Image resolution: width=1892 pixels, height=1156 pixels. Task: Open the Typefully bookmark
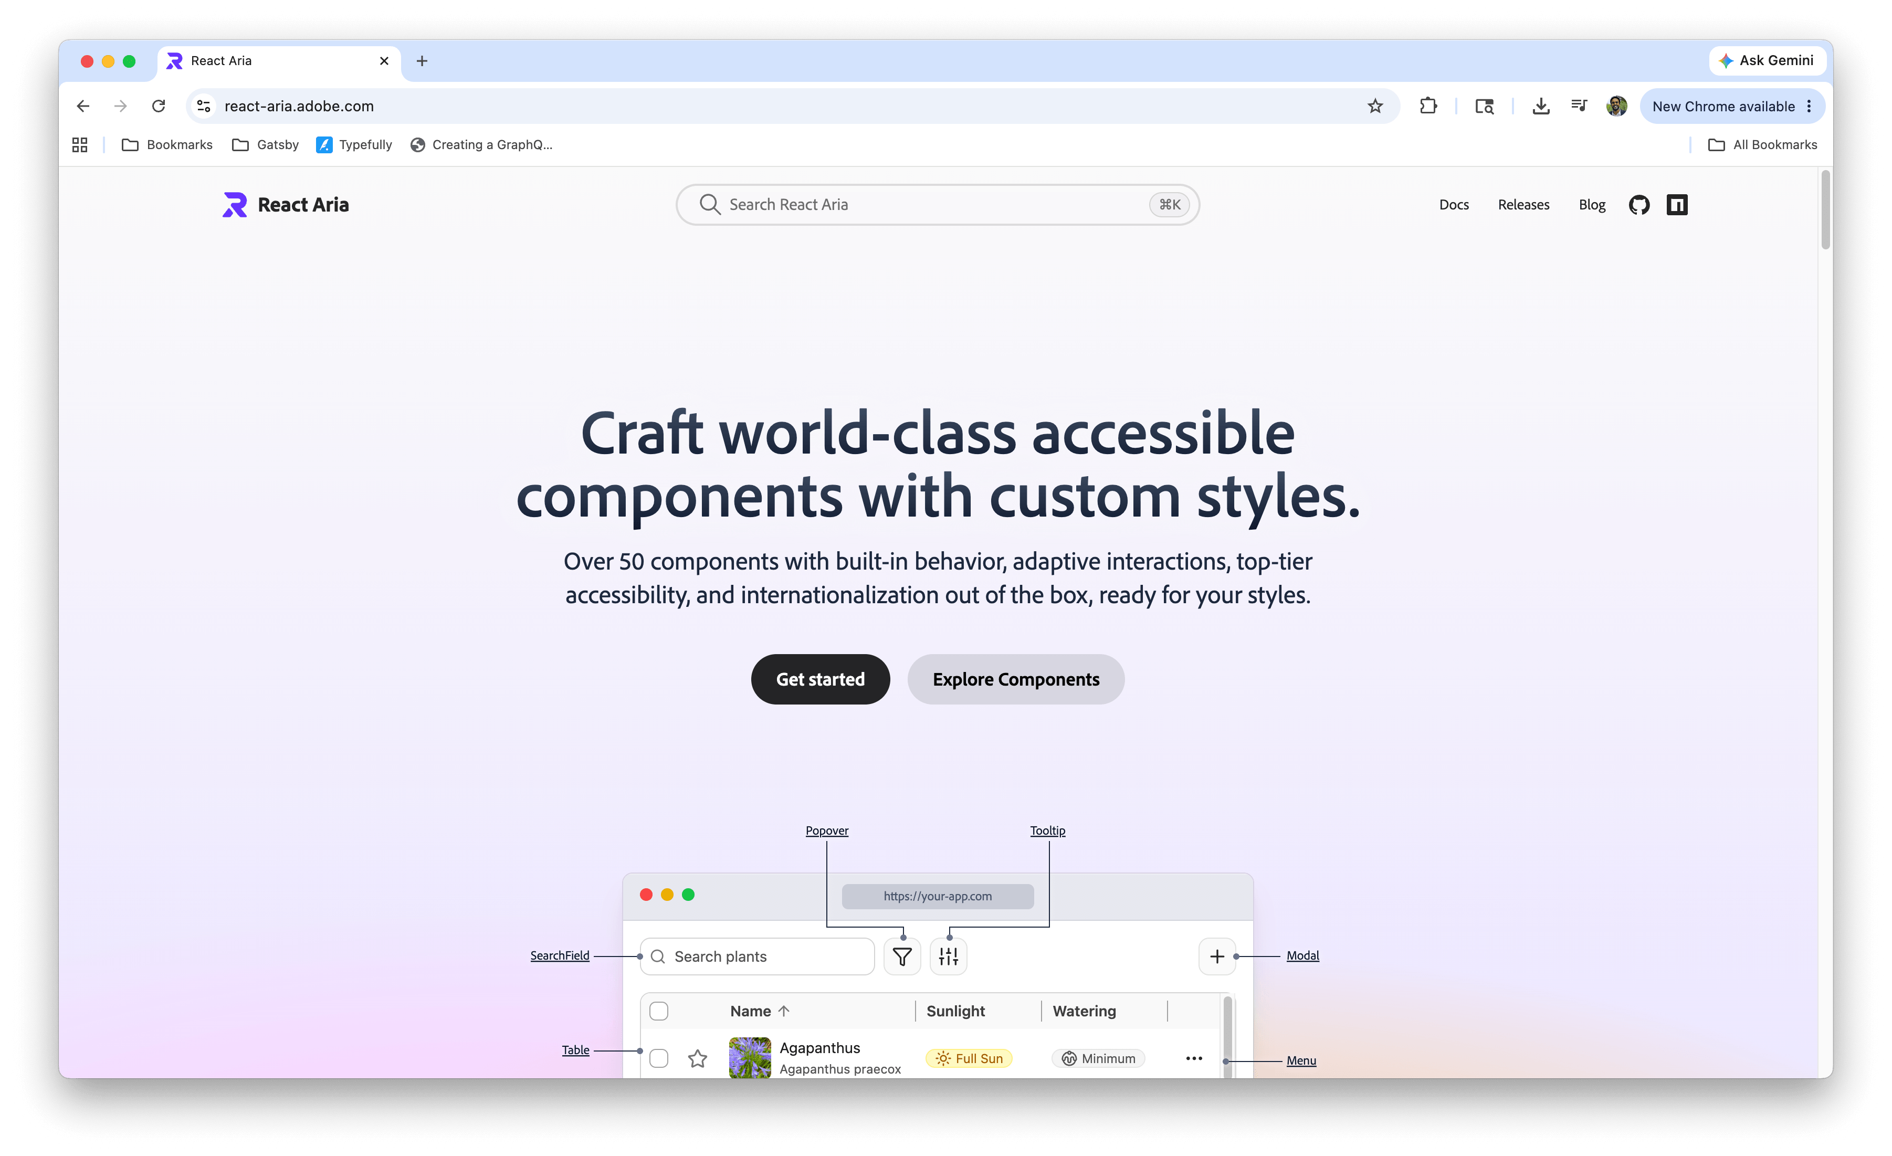point(354,144)
